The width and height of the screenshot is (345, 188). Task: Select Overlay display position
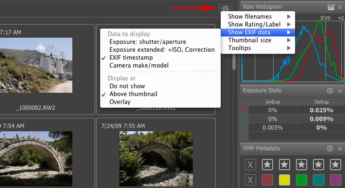(x=120, y=102)
